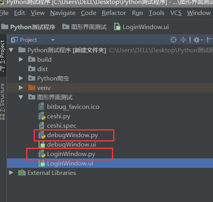Click the Python icon of debugWindow.py
213x202 pixels.
click(42, 135)
